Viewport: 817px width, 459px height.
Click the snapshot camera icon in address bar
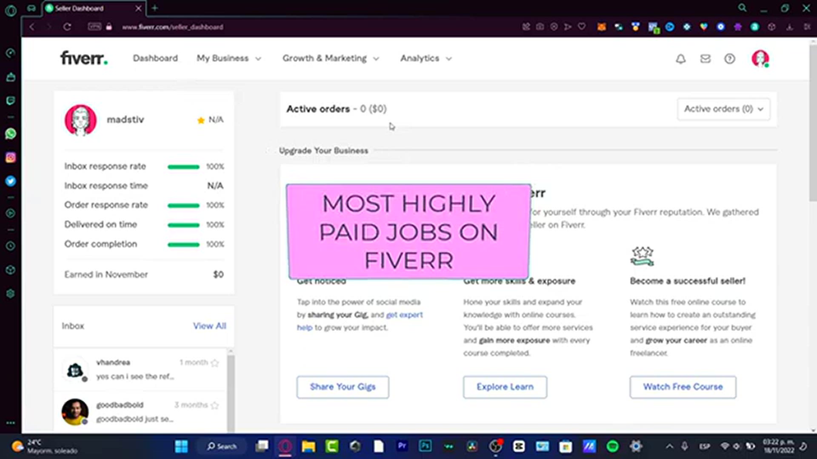click(x=540, y=27)
